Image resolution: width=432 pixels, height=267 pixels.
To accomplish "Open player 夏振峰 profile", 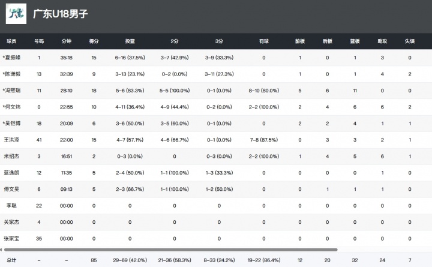I will (12, 58).
